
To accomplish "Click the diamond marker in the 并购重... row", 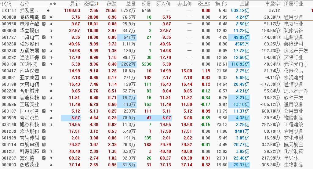I will click(x=48, y=10).
